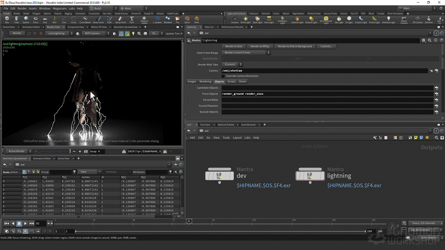445x250 pixels.
Task: Click the dev Mantra node icon
Action: 219,176
